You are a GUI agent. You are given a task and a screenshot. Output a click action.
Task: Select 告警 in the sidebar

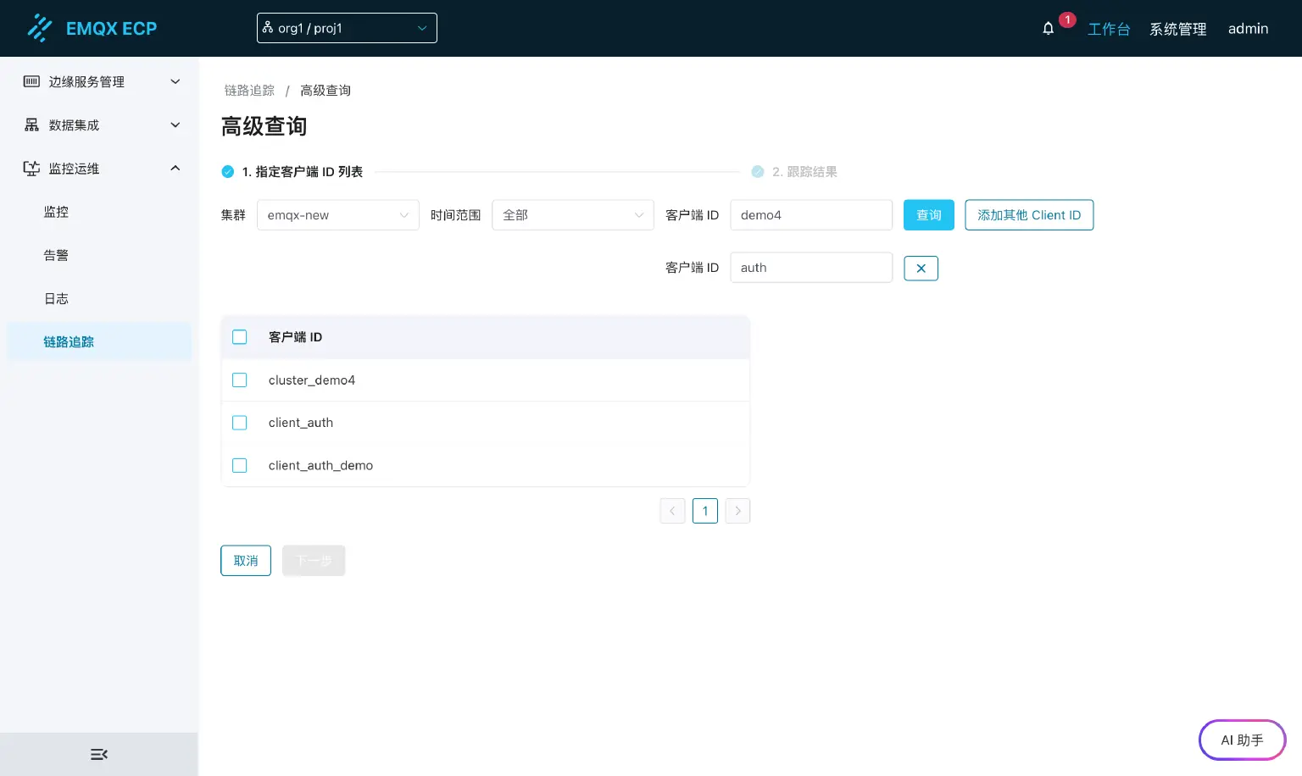56,255
